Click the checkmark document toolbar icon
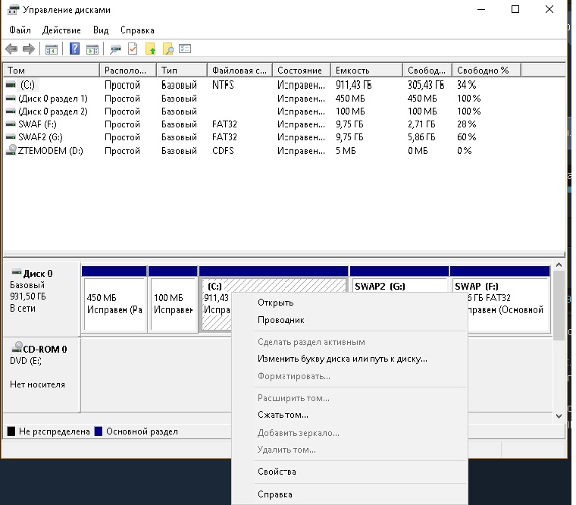Viewport: 576px width, 505px height. (x=133, y=49)
